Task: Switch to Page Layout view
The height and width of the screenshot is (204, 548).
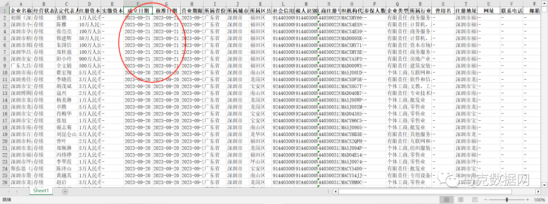Action: coord(461,199)
